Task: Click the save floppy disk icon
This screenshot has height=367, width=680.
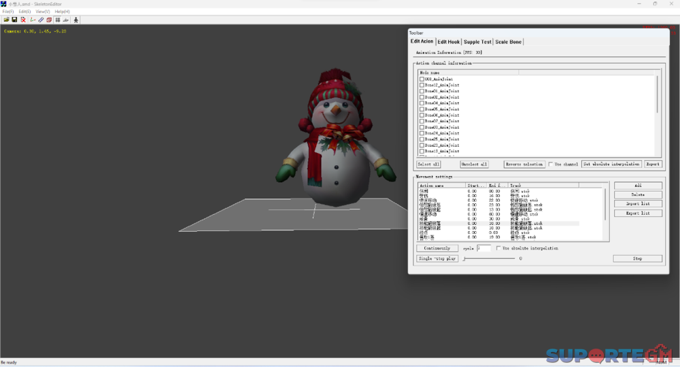Action: [x=14, y=20]
